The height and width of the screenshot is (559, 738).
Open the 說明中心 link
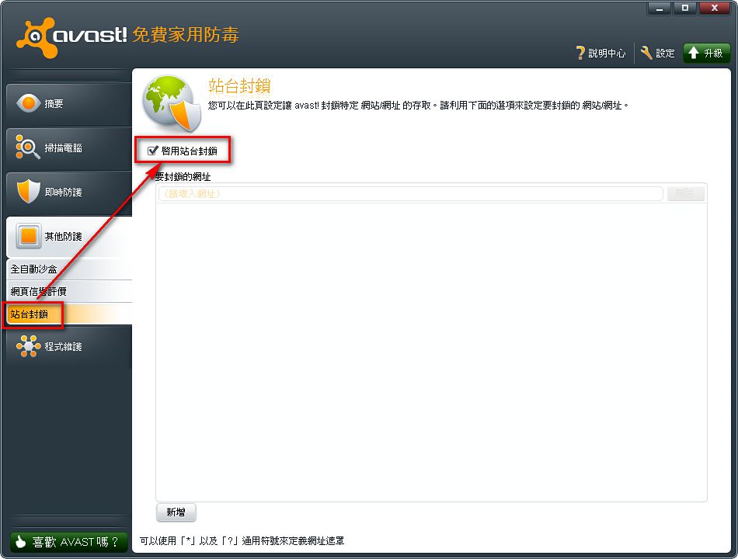point(601,53)
